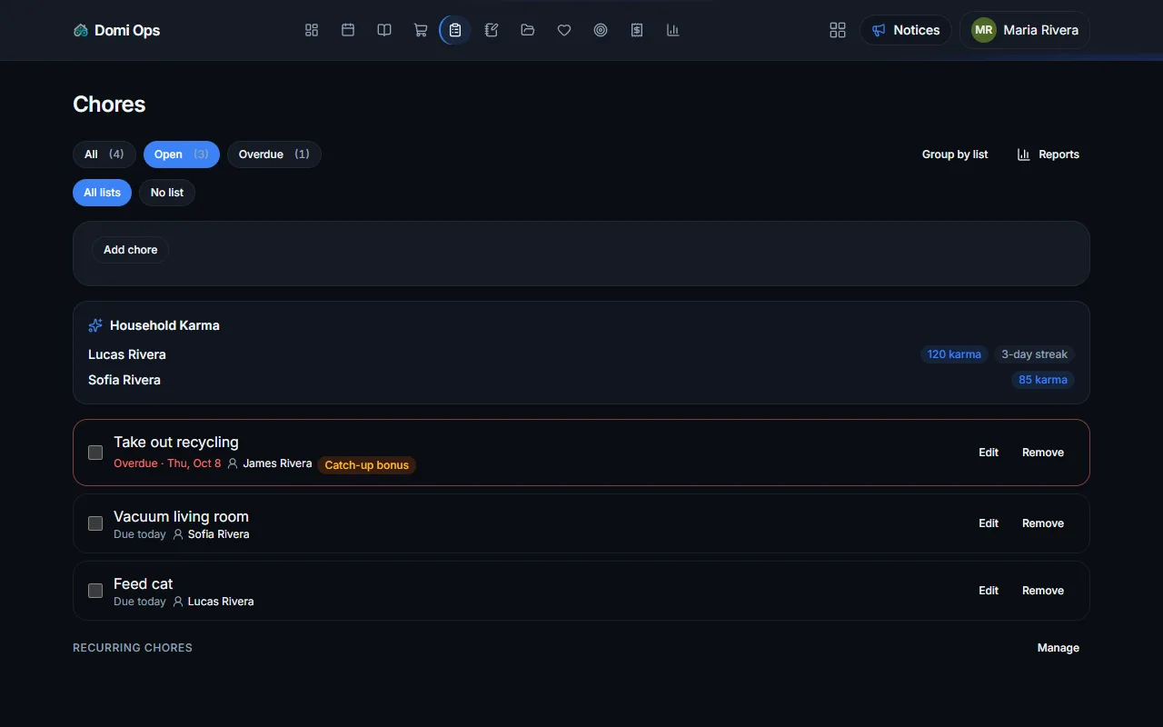
Task: Open the calendar icon in top navigation
Action: [x=348, y=30]
